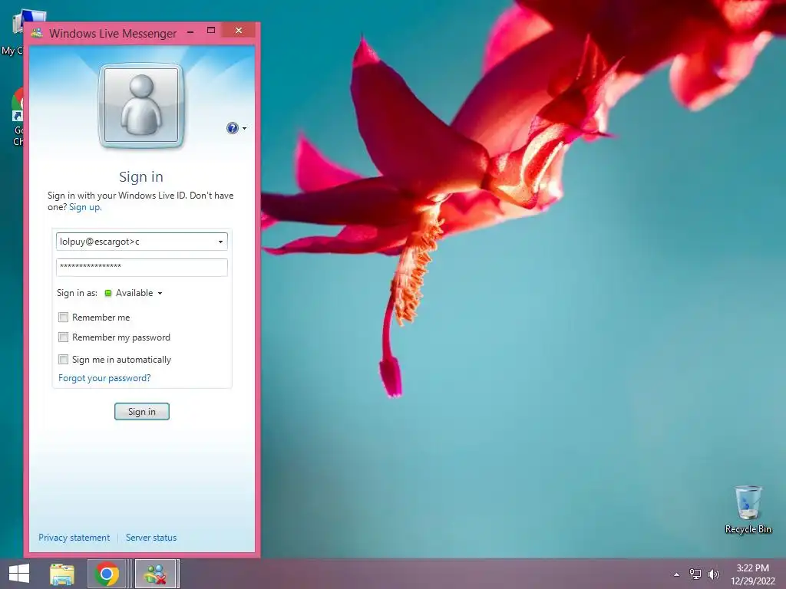Open the Server status link

(x=151, y=538)
